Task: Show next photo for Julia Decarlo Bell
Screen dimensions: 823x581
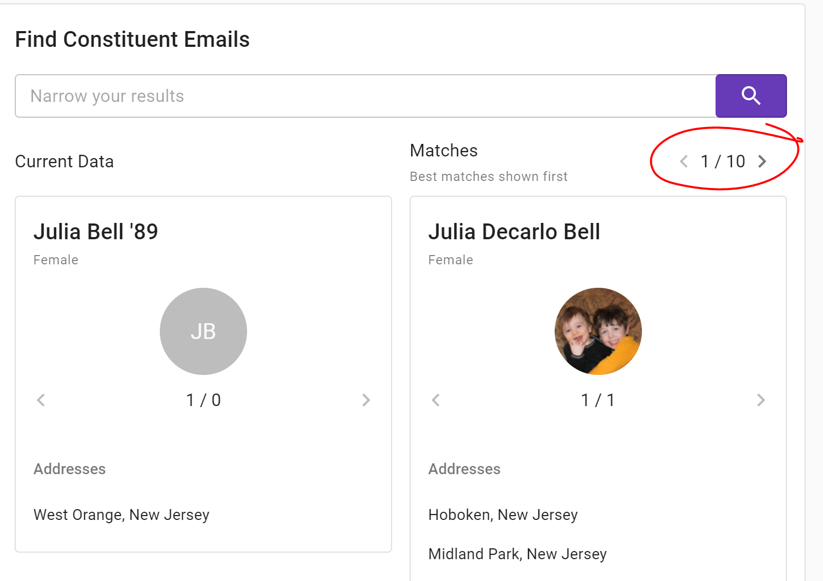Action: click(x=761, y=400)
